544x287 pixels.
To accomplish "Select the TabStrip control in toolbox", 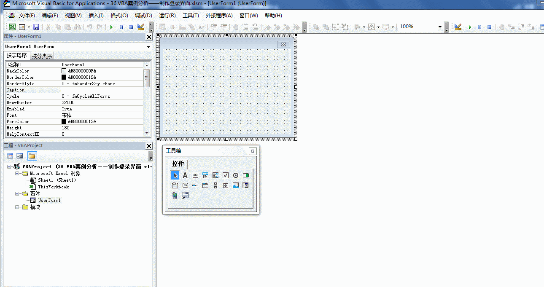I will pyautogui.click(x=195, y=185).
